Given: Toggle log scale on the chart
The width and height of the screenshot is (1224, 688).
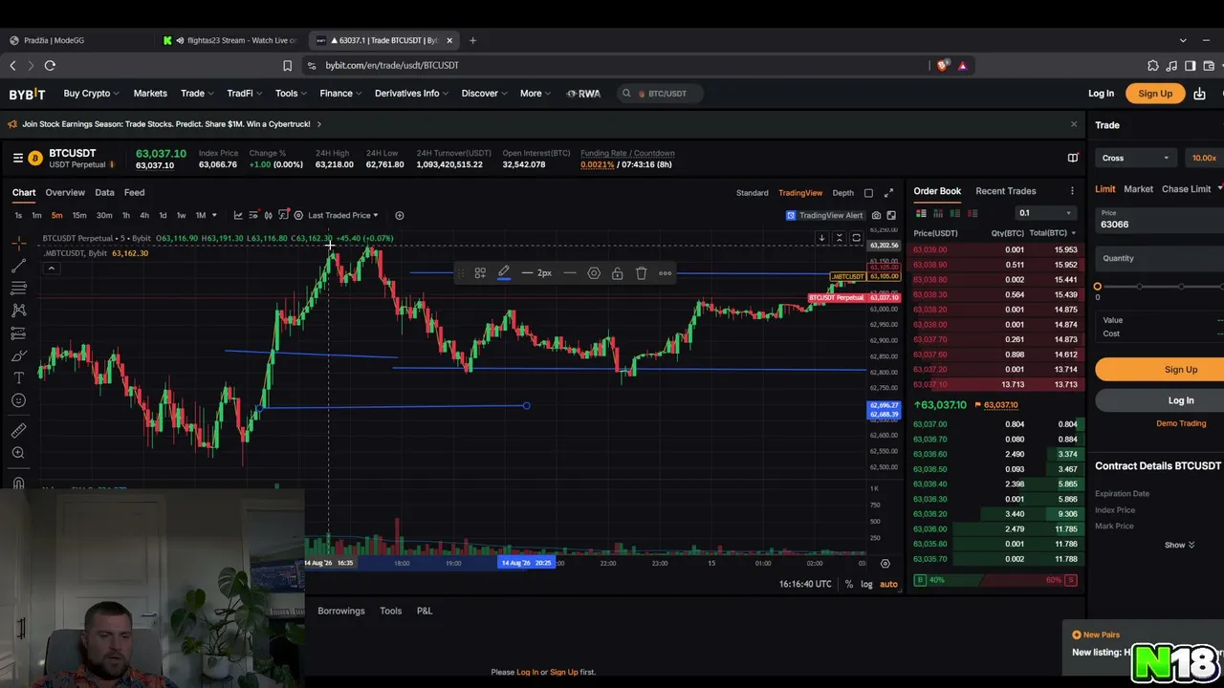Looking at the screenshot, I should pos(866,584).
